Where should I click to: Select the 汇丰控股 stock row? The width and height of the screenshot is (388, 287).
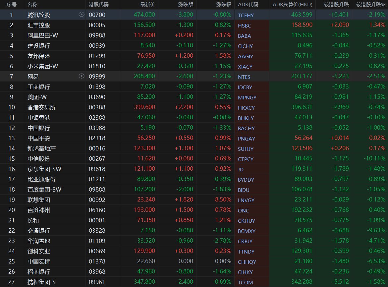[x=194, y=25]
